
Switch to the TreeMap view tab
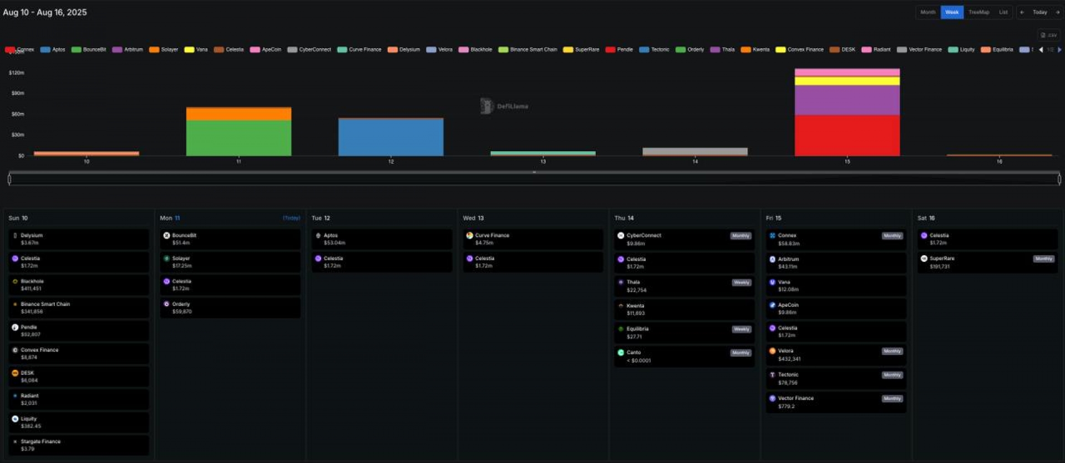coord(978,12)
